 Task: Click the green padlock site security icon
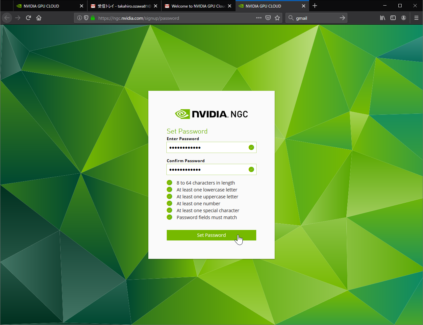93,18
